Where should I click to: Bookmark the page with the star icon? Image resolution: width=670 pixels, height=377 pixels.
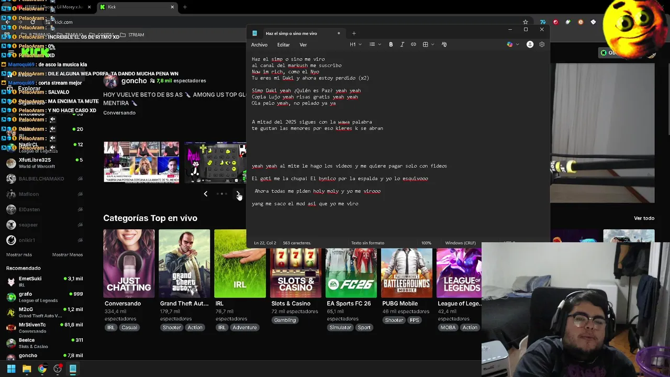tap(526, 22)
